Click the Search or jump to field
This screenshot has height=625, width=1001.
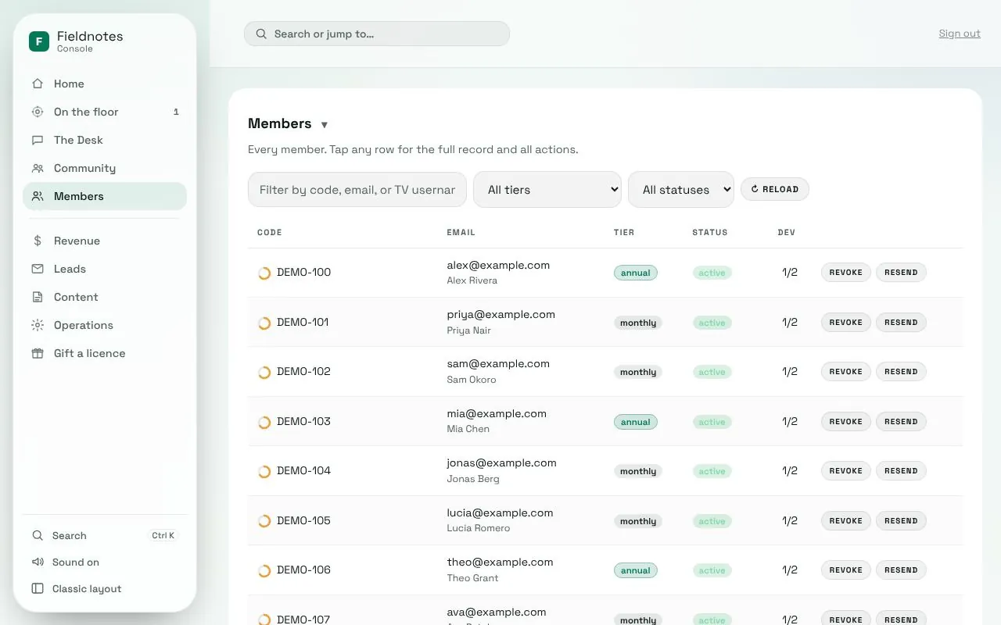coord(377,34)
